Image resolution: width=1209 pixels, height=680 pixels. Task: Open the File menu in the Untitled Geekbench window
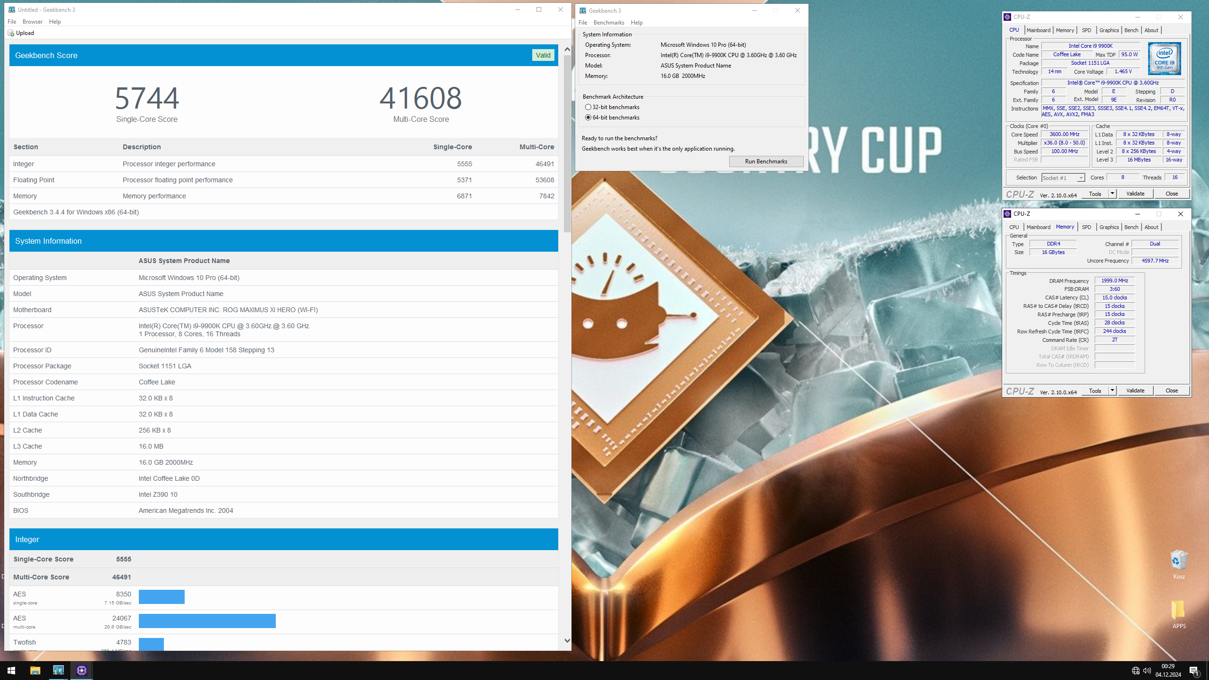point(12,22)
